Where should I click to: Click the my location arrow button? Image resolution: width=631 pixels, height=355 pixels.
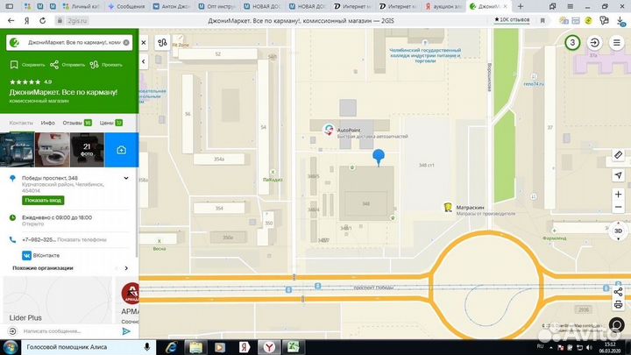(x=618, y=174)
